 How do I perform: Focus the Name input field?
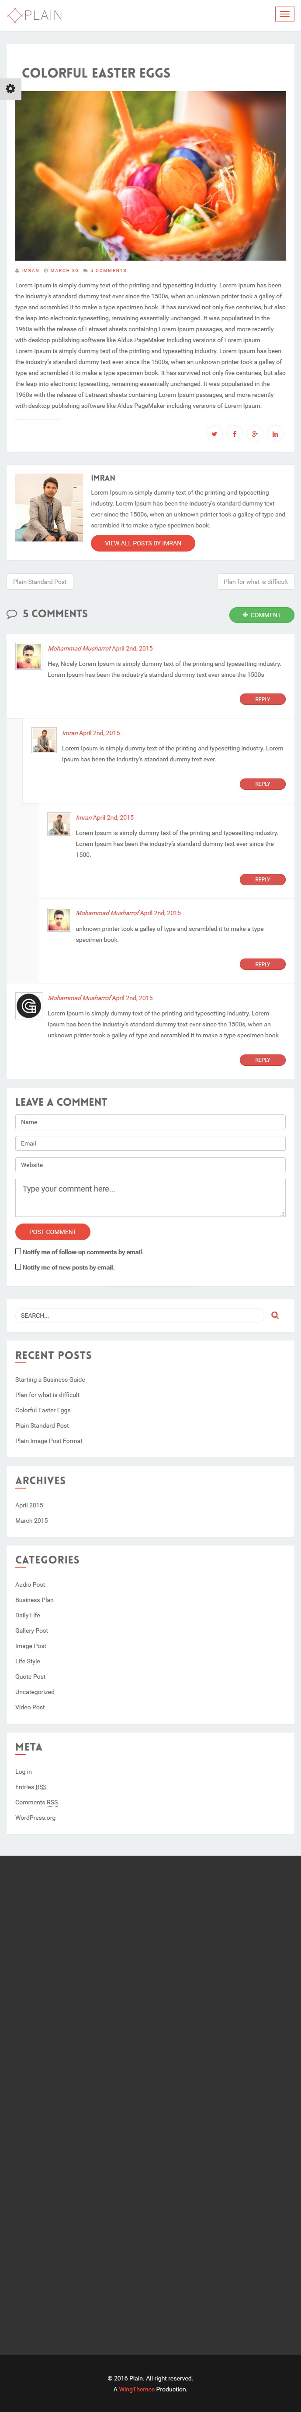tap(150, 1122)
